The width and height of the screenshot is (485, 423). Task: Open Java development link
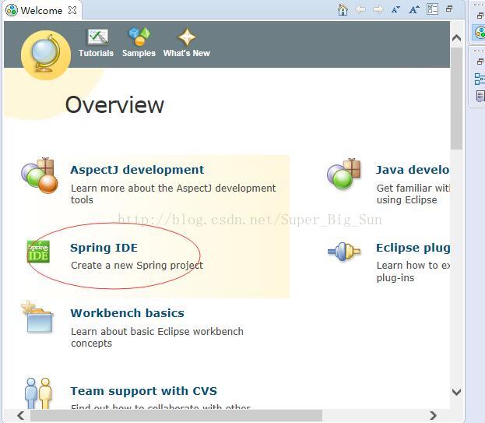click(413, 170)
